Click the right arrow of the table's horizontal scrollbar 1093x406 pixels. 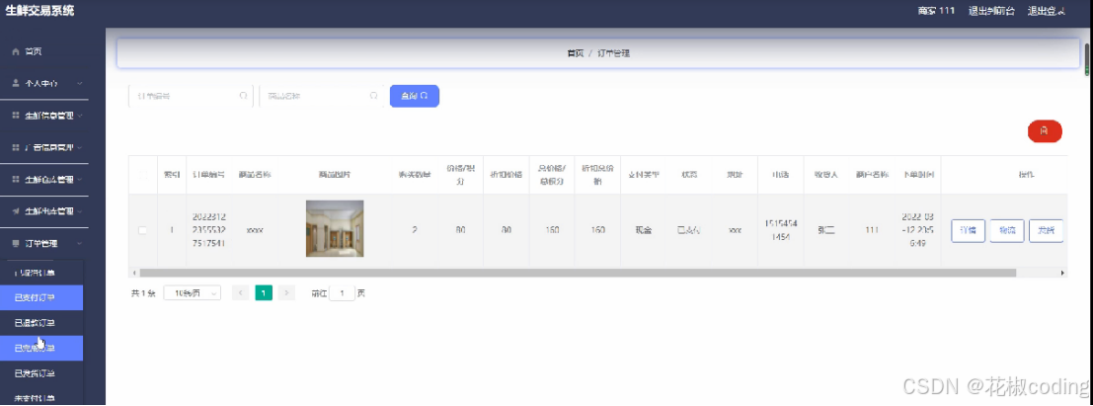click(x=1062, y=273)
